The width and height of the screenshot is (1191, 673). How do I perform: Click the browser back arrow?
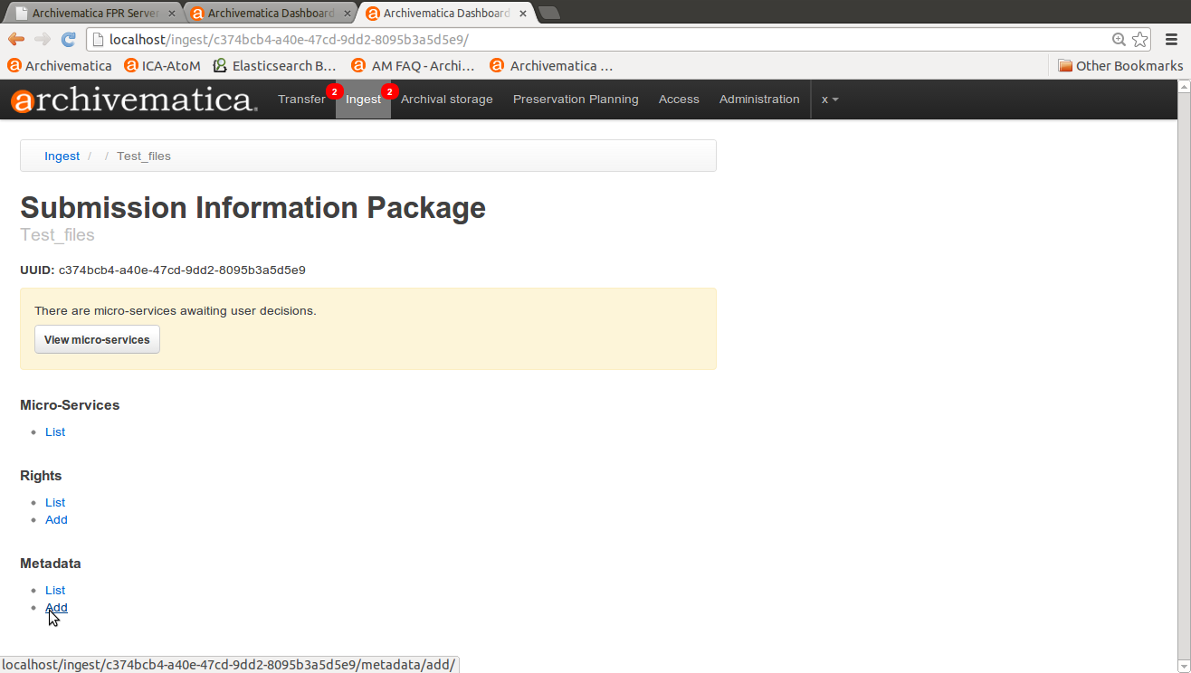[x=16, y=39]
